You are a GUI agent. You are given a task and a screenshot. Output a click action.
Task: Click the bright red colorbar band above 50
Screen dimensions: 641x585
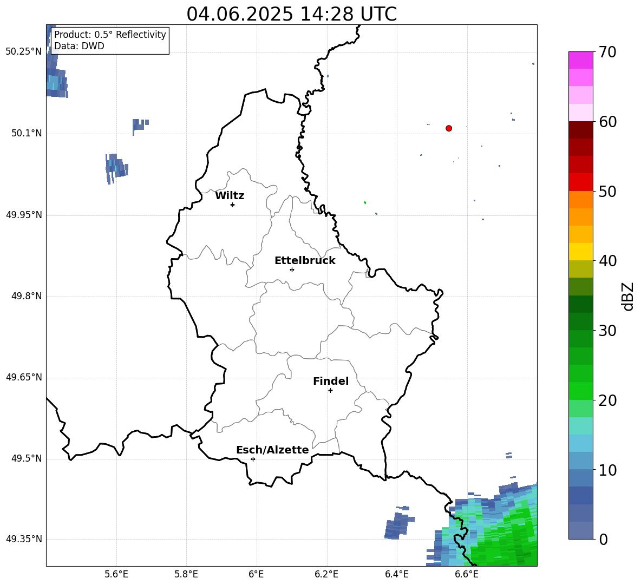coord(580,182)
